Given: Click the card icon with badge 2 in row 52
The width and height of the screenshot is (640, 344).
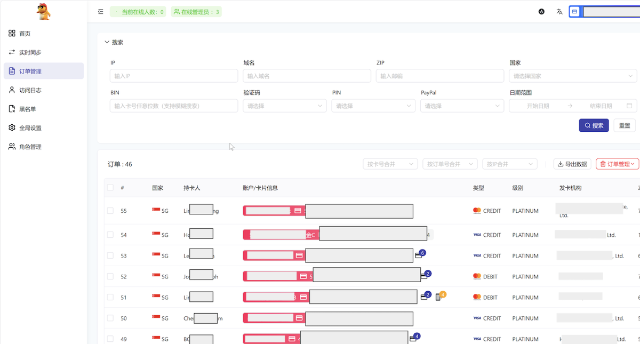Looking at the screenshot, I should (424, 276).
